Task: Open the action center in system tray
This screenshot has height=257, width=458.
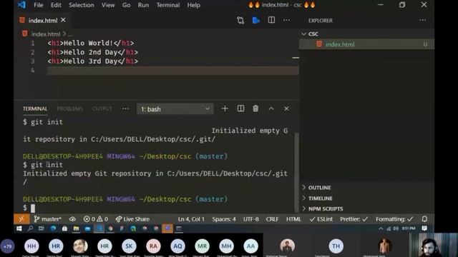Action: coord(424,228)
